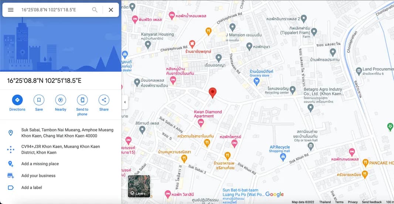The width and height of the screenshot is (394, 204).
Task: Copy the plus code CV94+J3R row
Action: click(x=61, y=149)
